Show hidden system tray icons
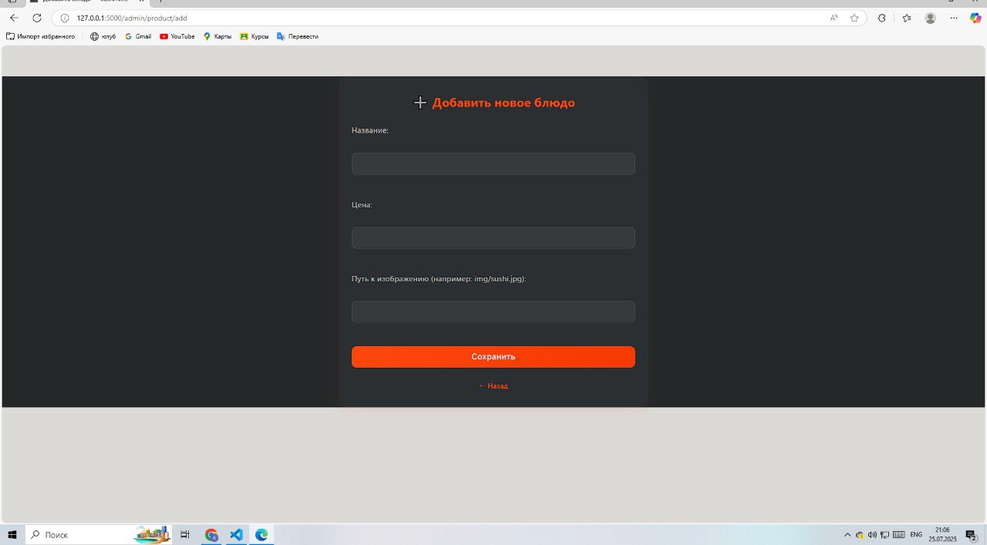The image size is (987, 545). (x=847, y=535)
